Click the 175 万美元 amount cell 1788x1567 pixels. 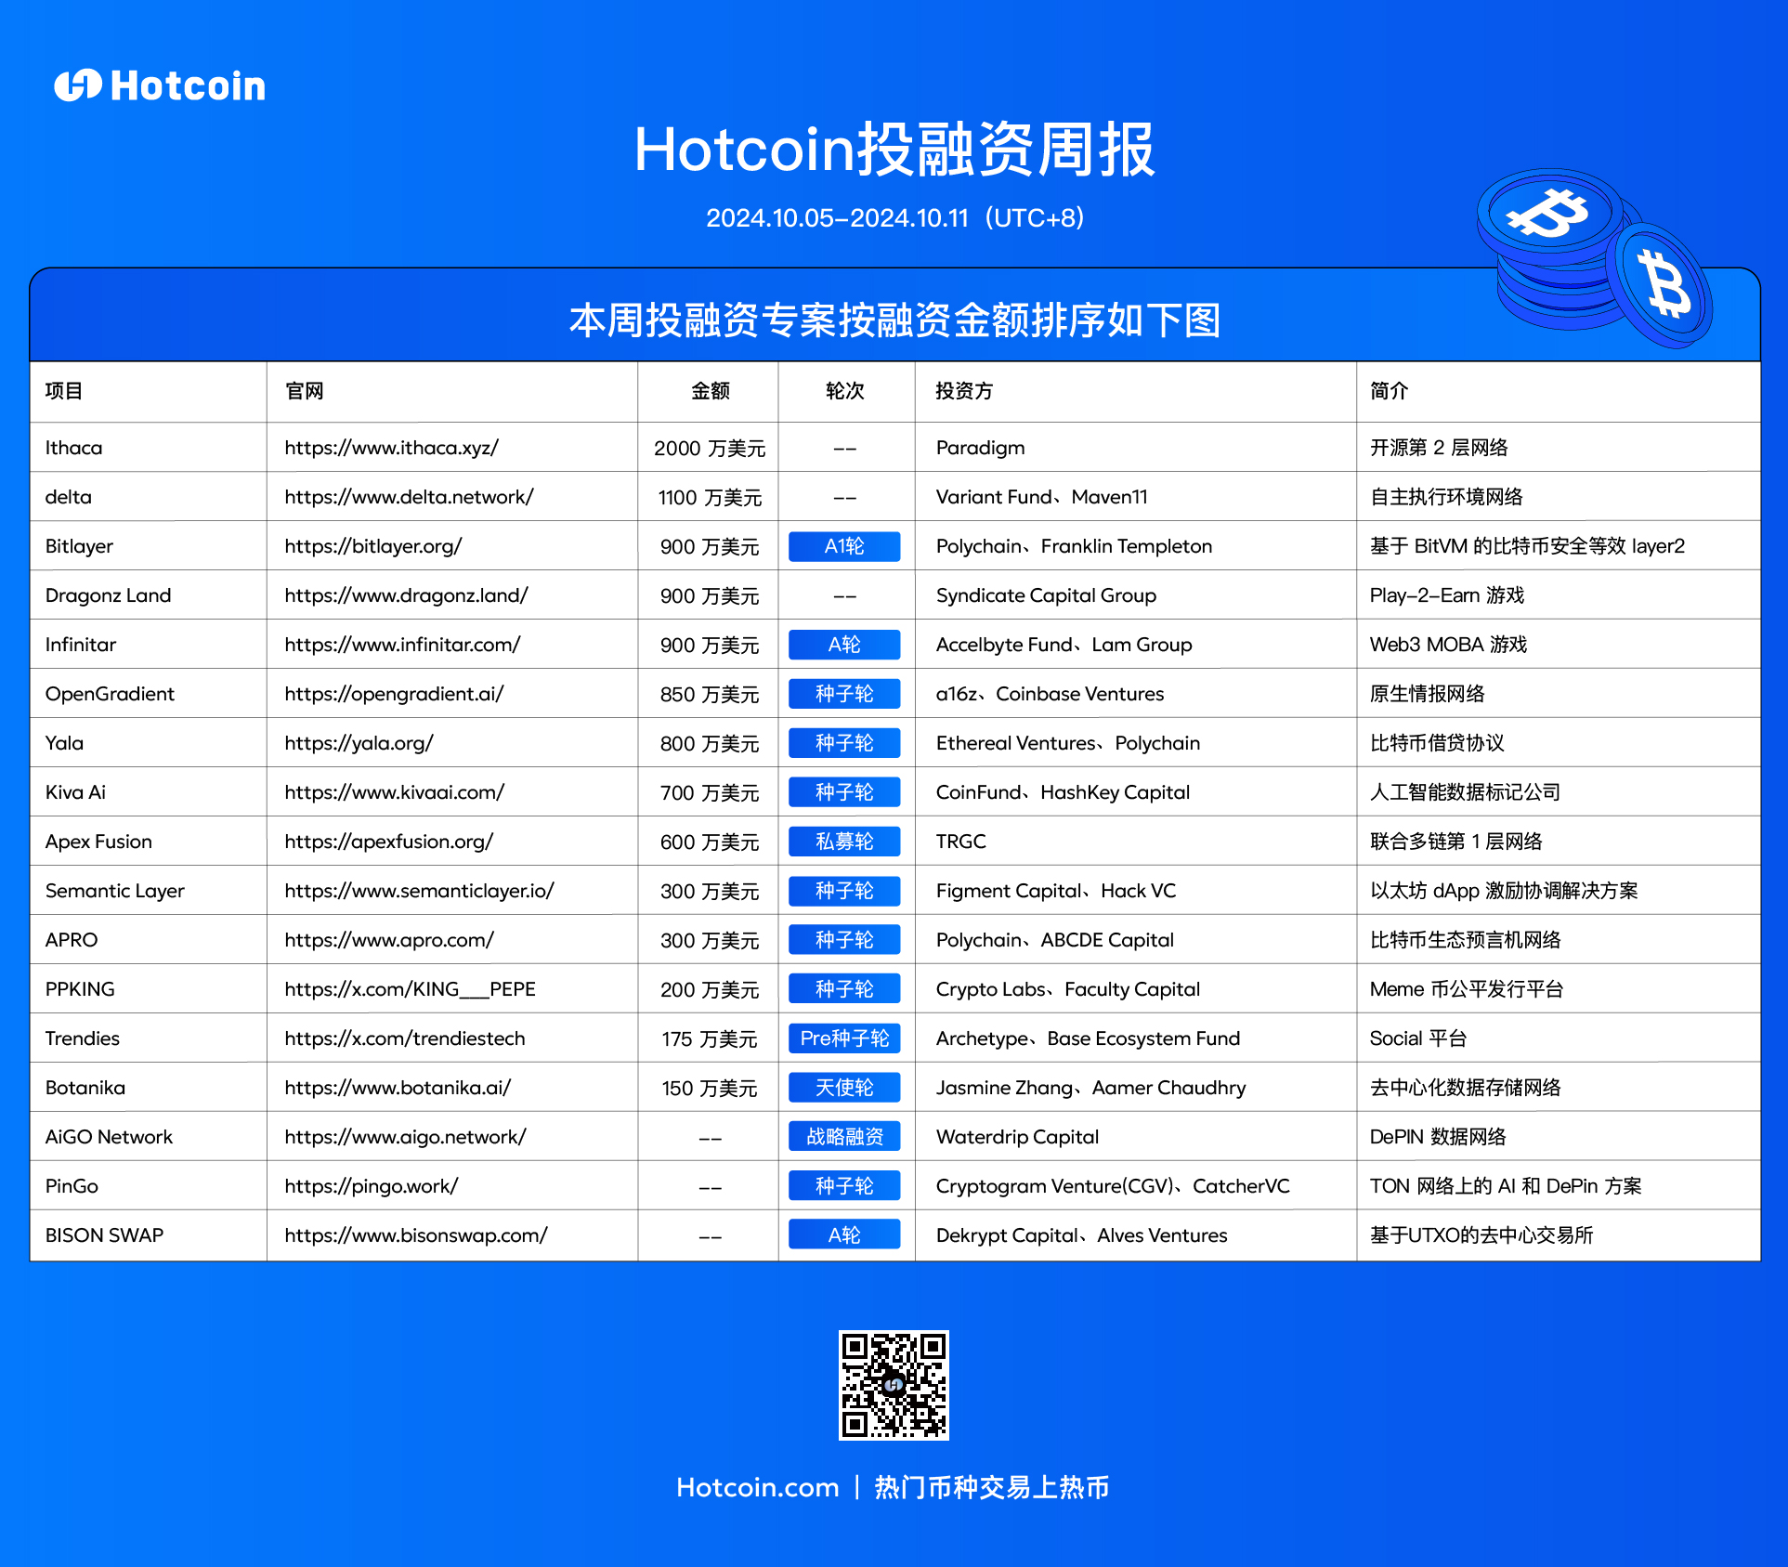(710, 1039)
